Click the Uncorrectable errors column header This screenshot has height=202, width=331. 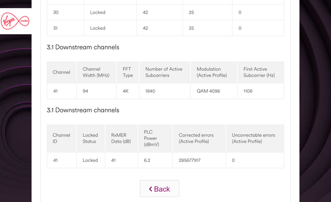[x=255, y=138]
